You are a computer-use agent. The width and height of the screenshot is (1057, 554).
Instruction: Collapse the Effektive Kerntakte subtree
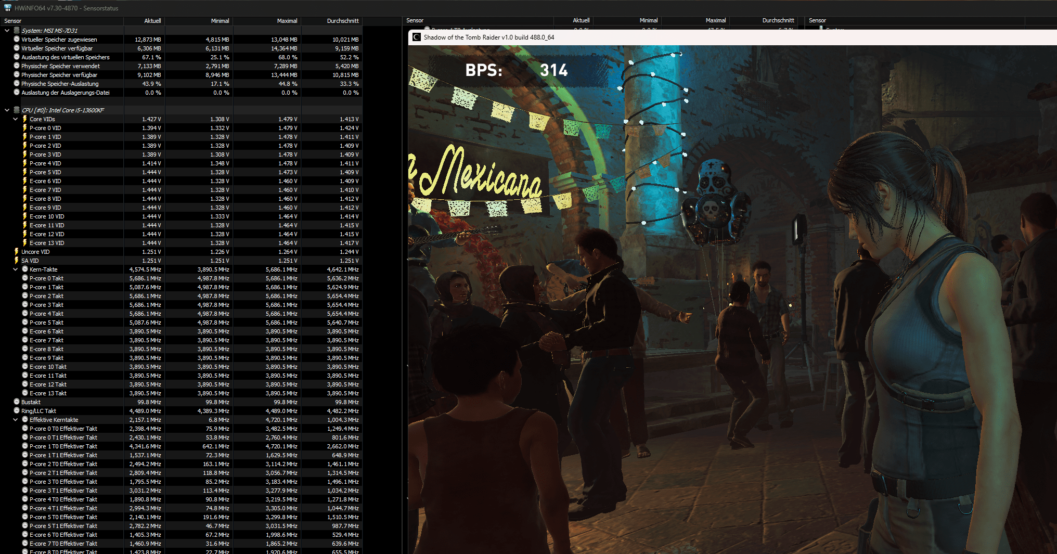point(15,419)
